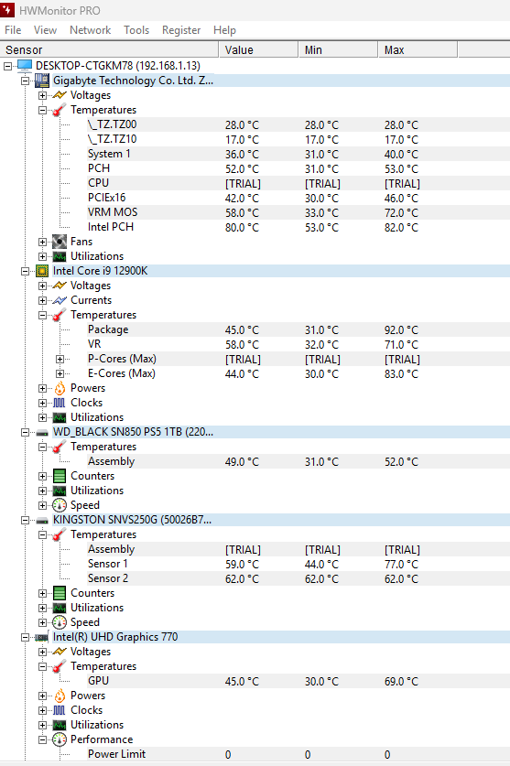Click thermometer icon of Gigabyte Temperatures
The height and width of the screenshot is (766, 510).
click(60, 110)
